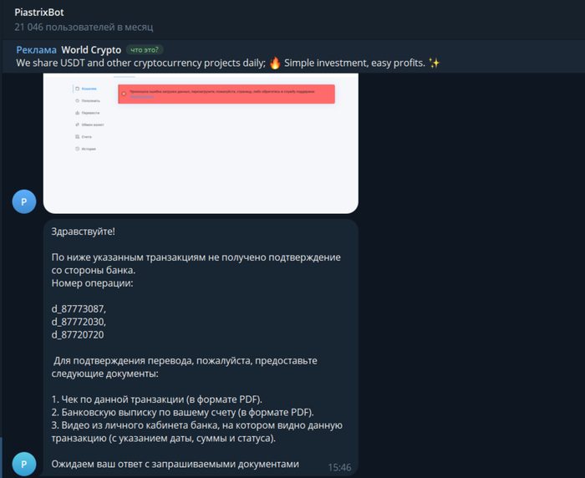
Task: Open the P avatar beside the image message
Action: click(x=24, y=201)
